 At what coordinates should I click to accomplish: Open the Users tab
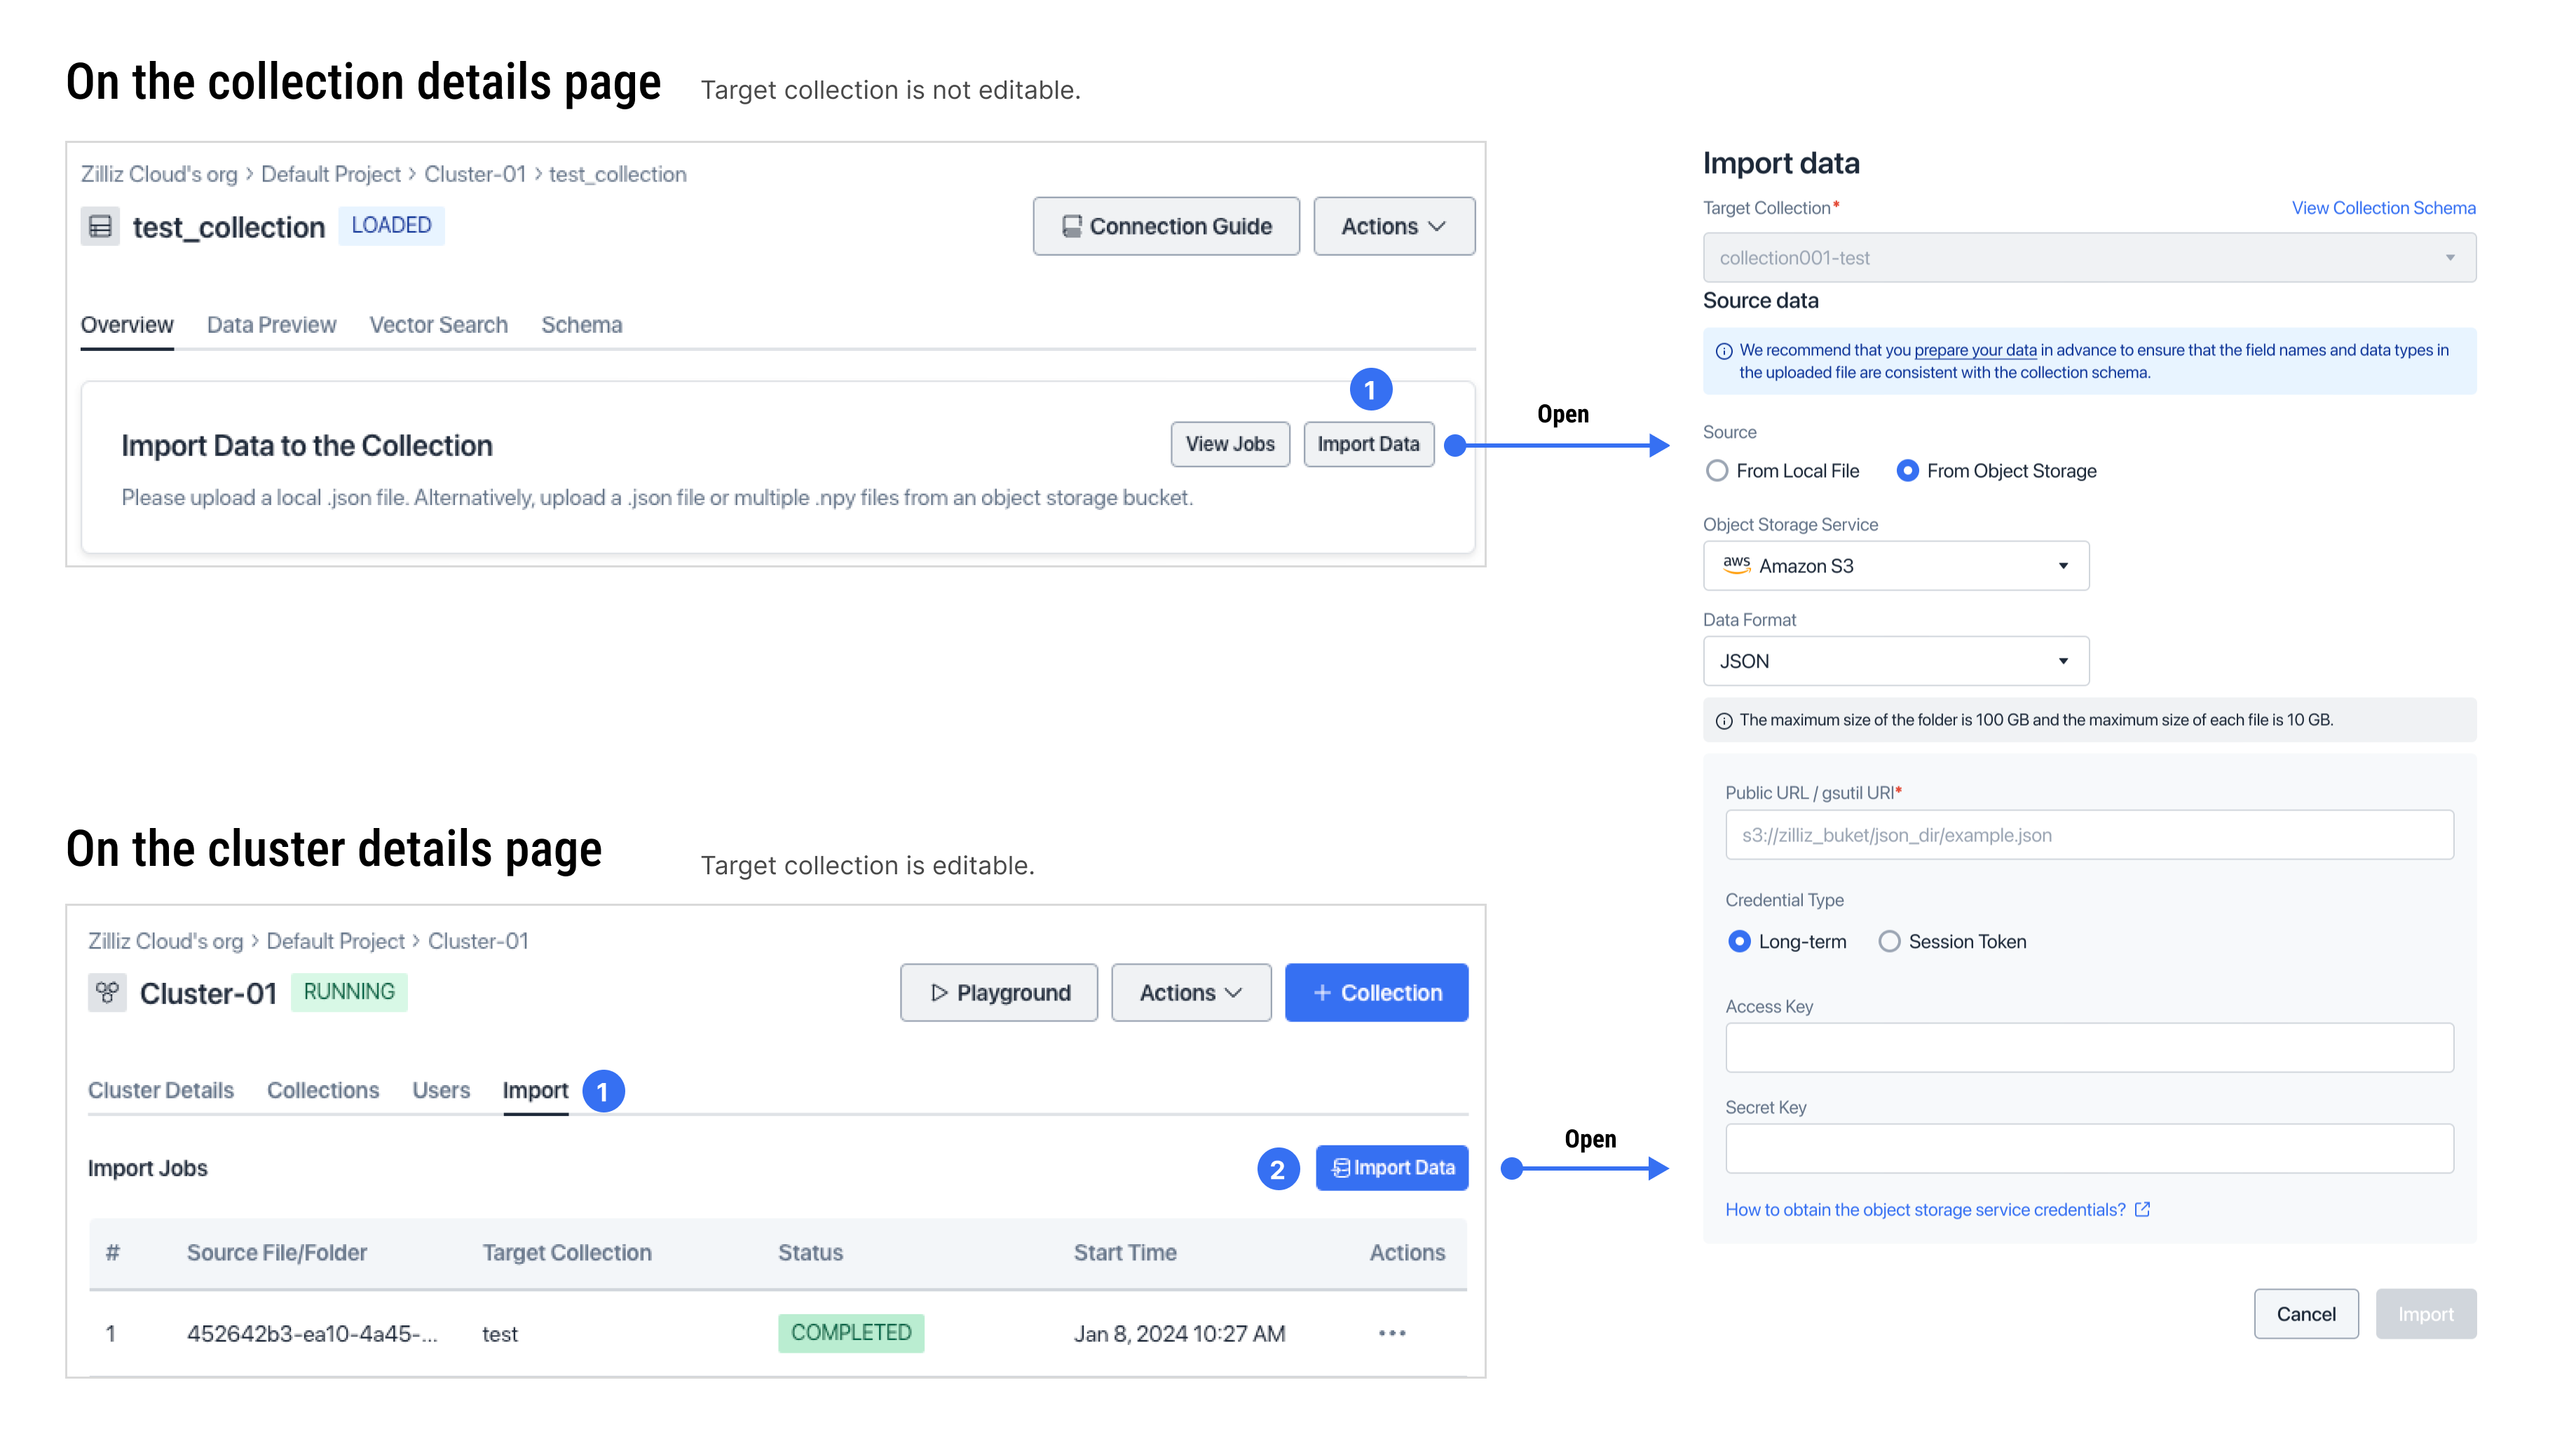(440, 1090)
